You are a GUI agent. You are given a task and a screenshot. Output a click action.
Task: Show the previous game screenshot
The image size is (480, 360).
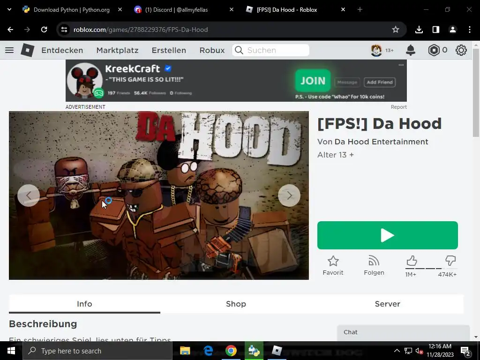29,195
